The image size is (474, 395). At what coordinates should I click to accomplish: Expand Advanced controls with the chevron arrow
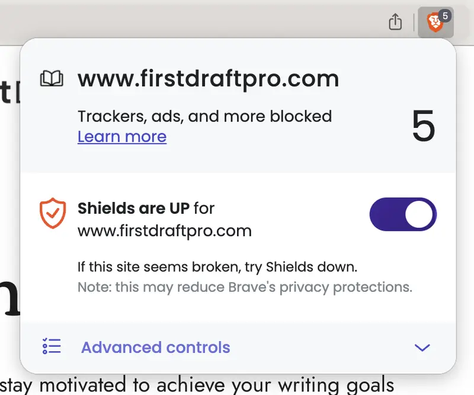tap(422, 348)
